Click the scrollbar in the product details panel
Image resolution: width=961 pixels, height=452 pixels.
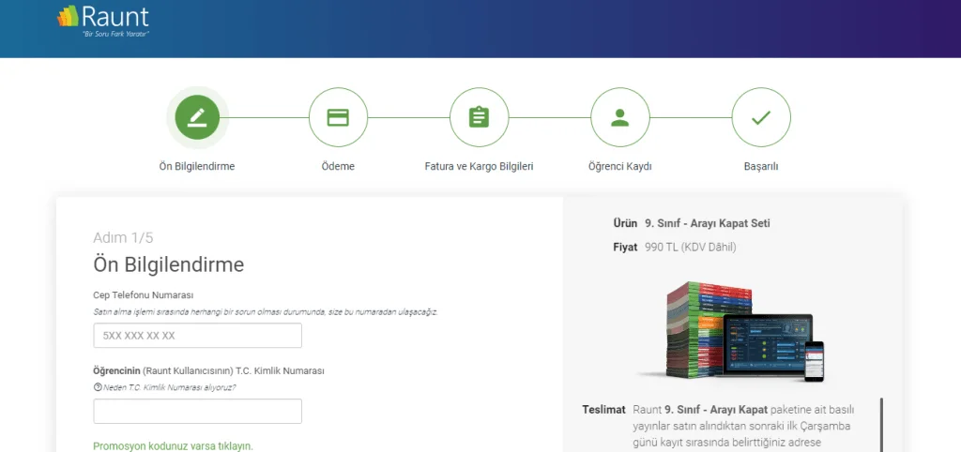[880, 422]
